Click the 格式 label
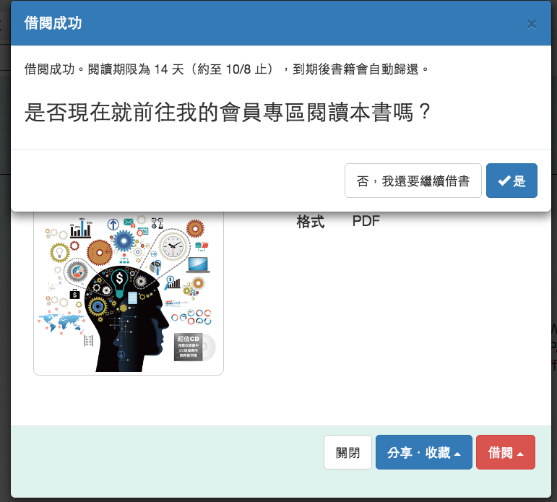Image resolution: width=557 pixels, height=502 pixels. point(310,221)
